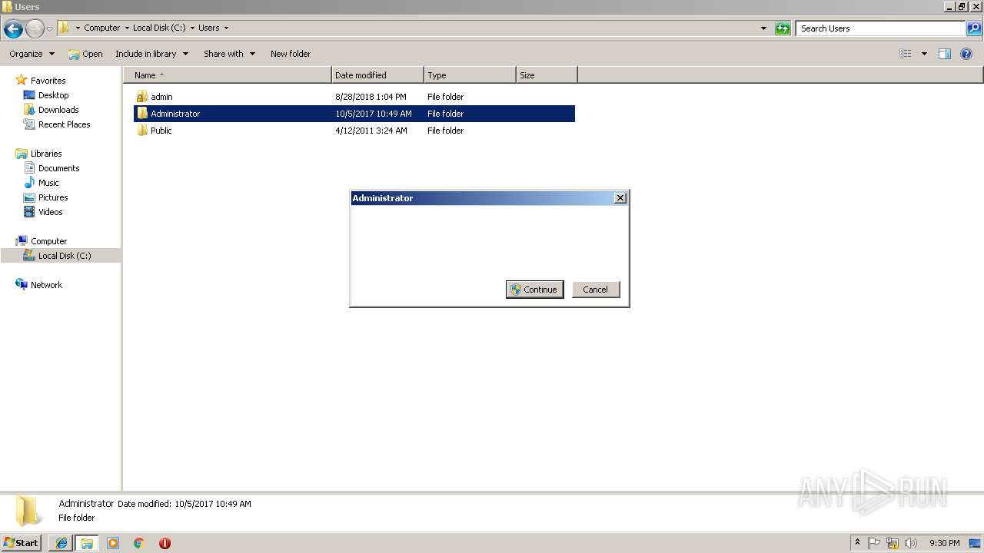Open Recent Places
This screenshot has height=553, width=984.
pyautogui.click(x=64, y=124)
